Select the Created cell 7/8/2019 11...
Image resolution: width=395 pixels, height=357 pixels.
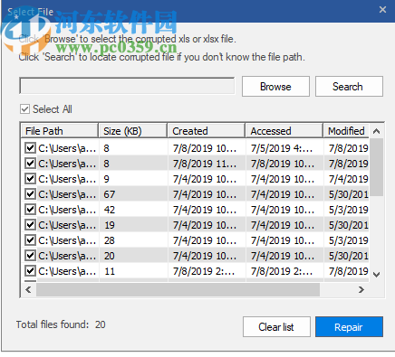207,164
